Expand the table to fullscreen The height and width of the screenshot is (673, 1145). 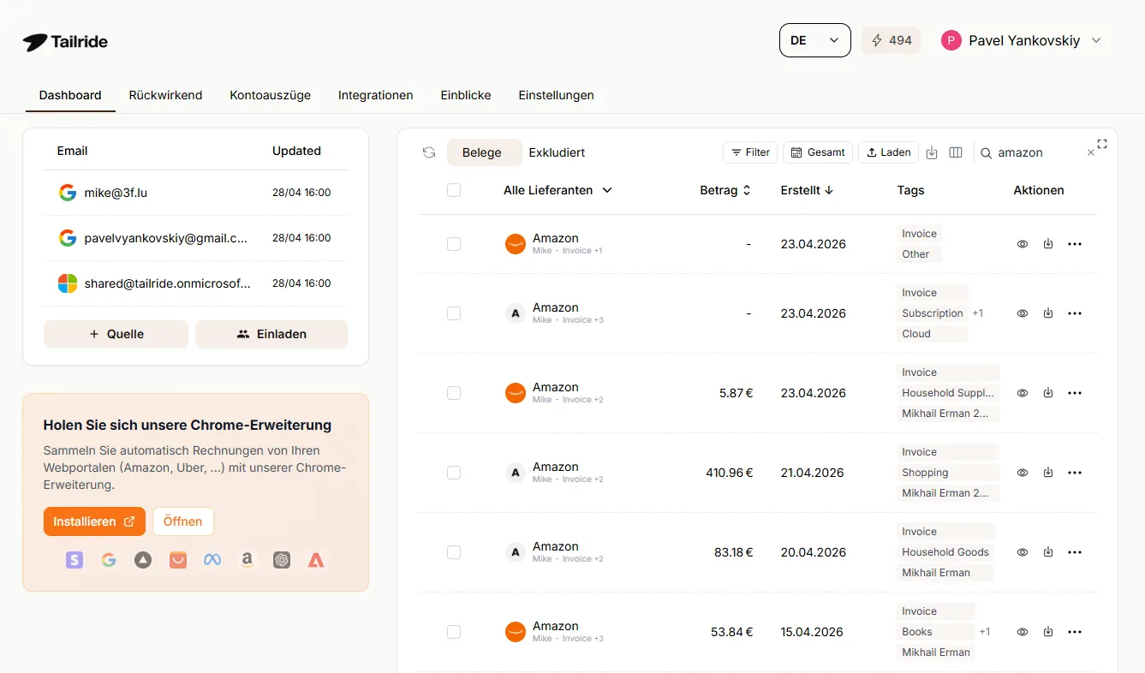[x=1102, y=144]
